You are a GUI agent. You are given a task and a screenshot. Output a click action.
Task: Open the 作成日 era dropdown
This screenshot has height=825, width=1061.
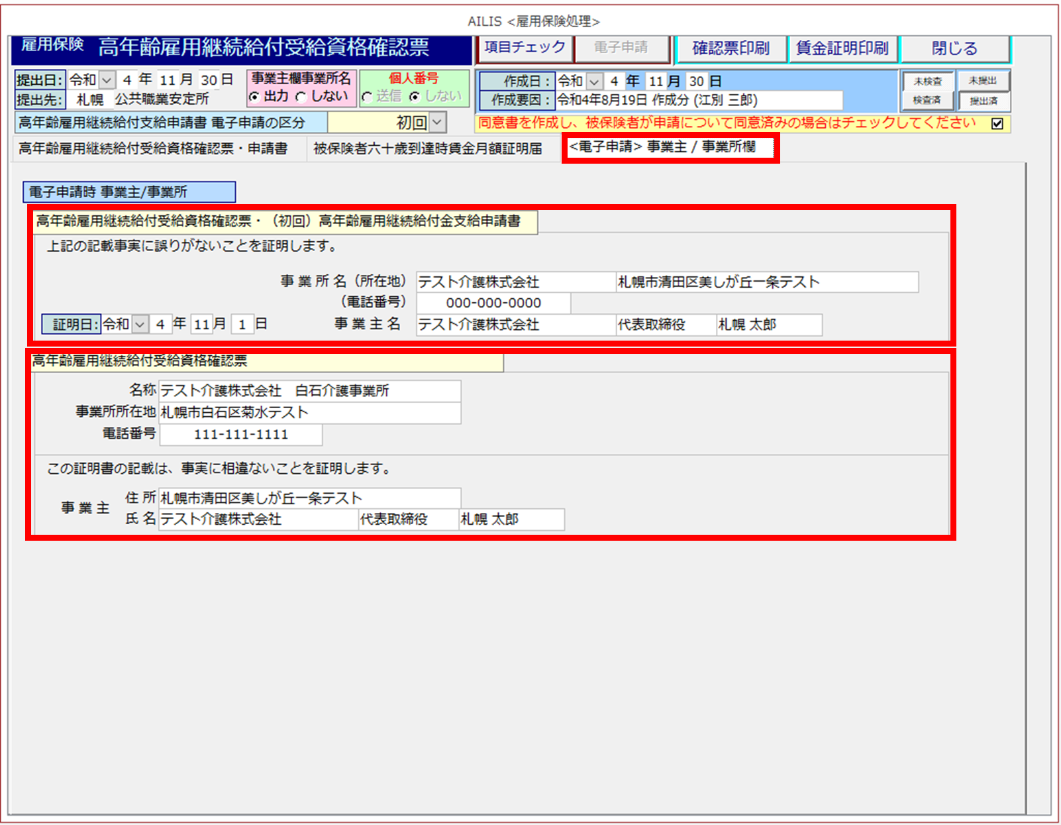595,82
